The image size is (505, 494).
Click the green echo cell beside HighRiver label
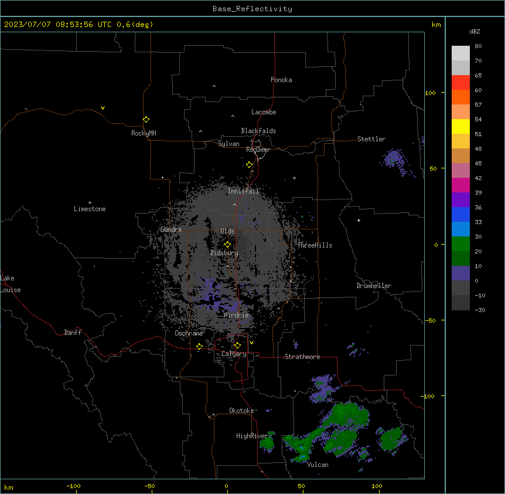[268, 442]
